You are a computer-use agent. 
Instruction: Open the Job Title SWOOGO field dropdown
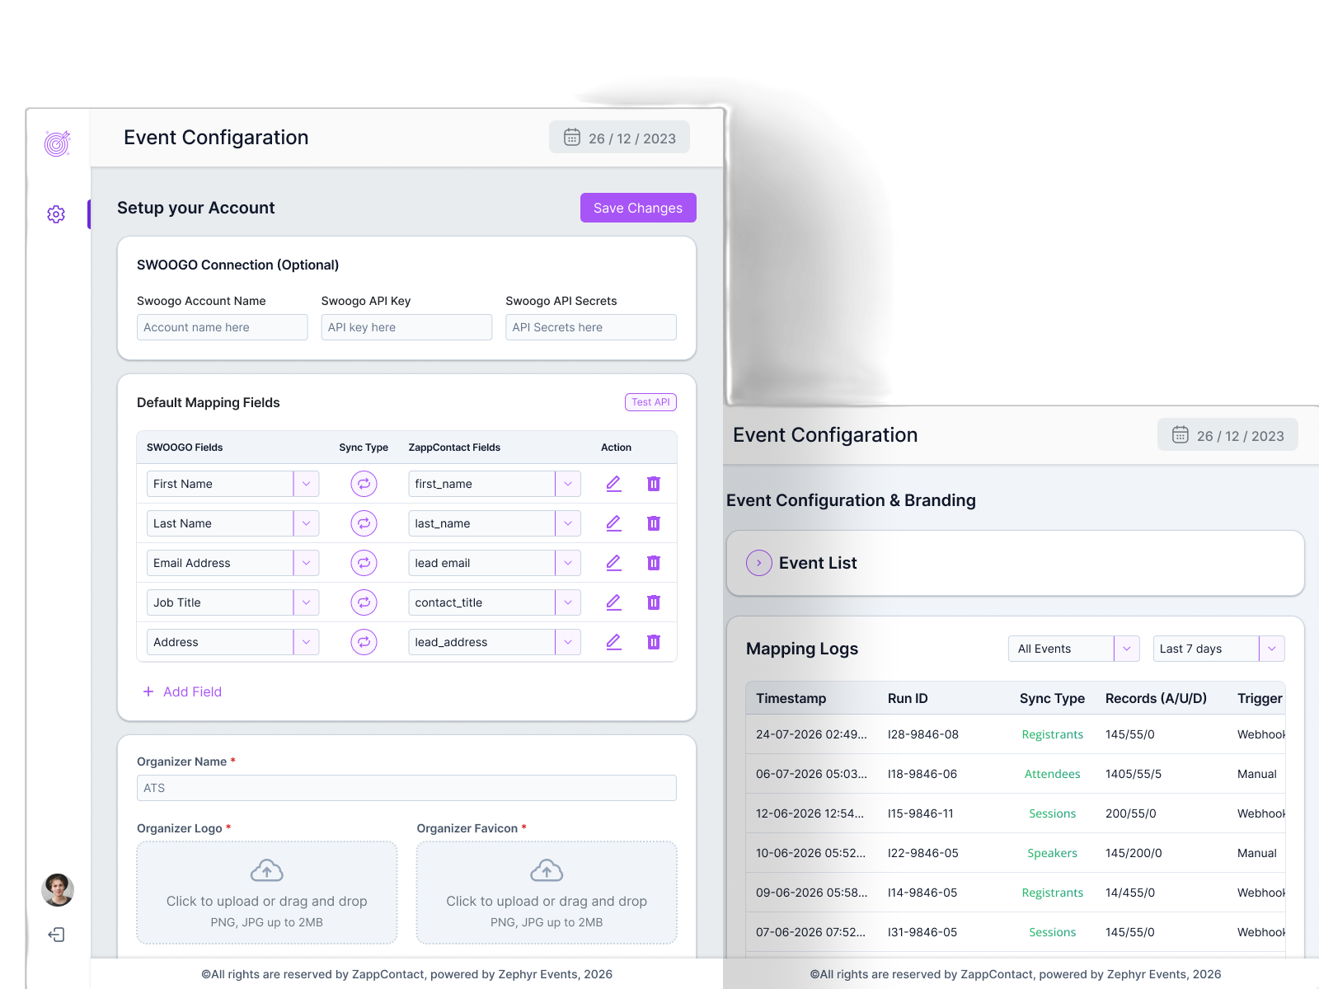pyautogui.click(x=306, y=602)
